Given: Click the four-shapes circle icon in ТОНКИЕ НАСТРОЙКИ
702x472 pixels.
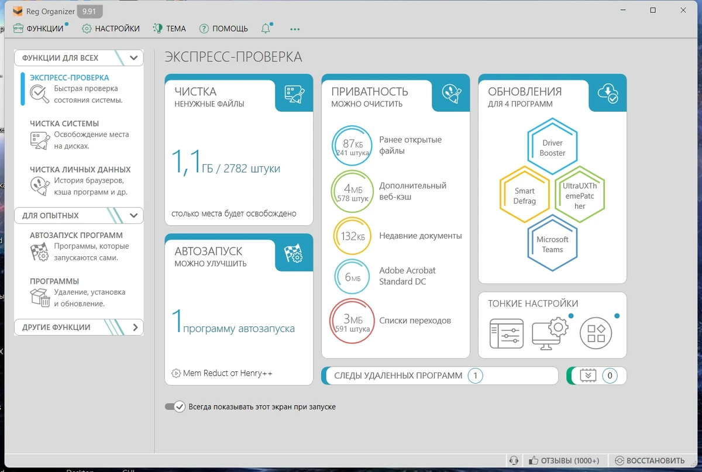Looking at the screenshot, I should point(596,334).
